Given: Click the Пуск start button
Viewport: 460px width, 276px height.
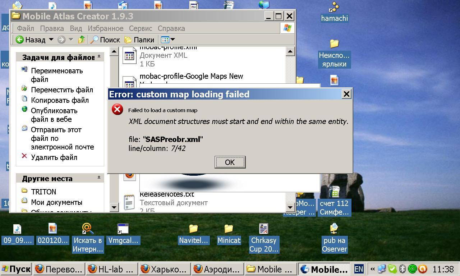Looking at the screenshot, I should pos(16,269).
